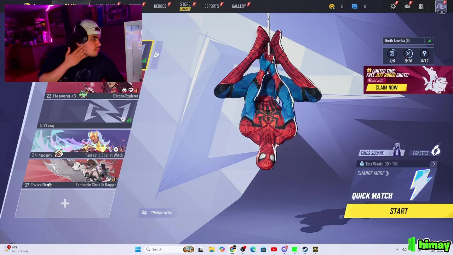Add a teammate with the plus slot
Image resolution: width=453 pixels, height=255 pixels.
[65, 203]
